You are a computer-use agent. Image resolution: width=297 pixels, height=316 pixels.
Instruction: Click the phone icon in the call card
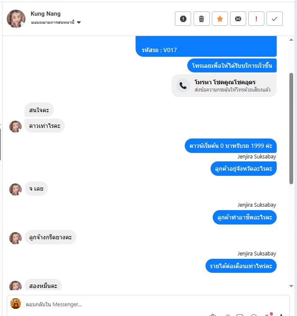(x=183, y=86)
